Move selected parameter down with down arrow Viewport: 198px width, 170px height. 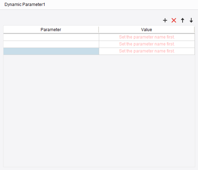tap(191, 20)
